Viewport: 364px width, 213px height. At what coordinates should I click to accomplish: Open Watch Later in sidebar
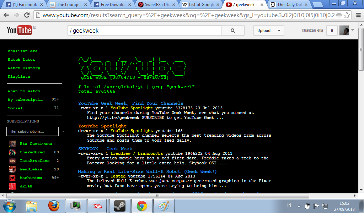coord(21,60)
